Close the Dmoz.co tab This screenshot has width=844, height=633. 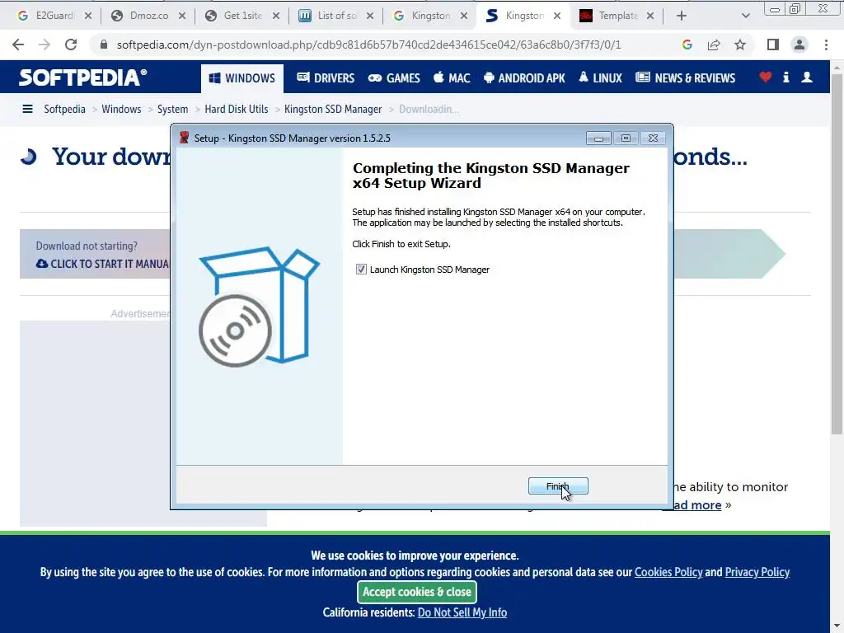click(x=182, y=16)
